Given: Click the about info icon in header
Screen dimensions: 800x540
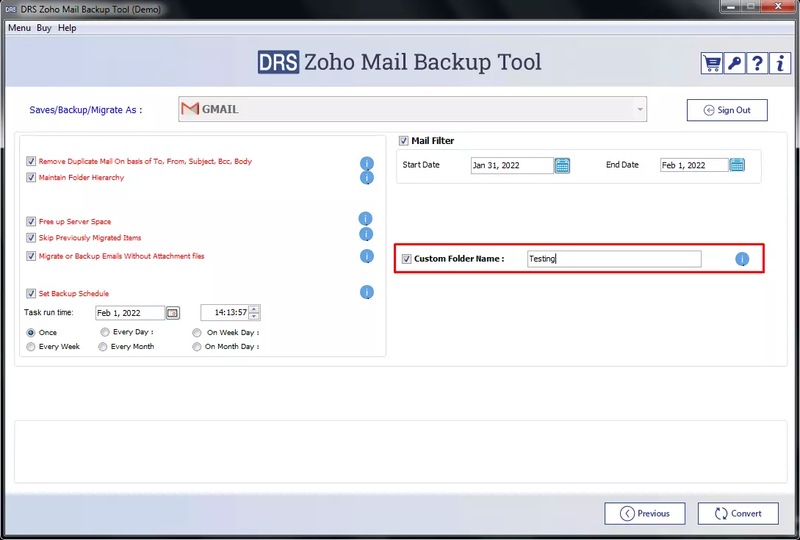Looking at the screenshot, I should point(780,63).
